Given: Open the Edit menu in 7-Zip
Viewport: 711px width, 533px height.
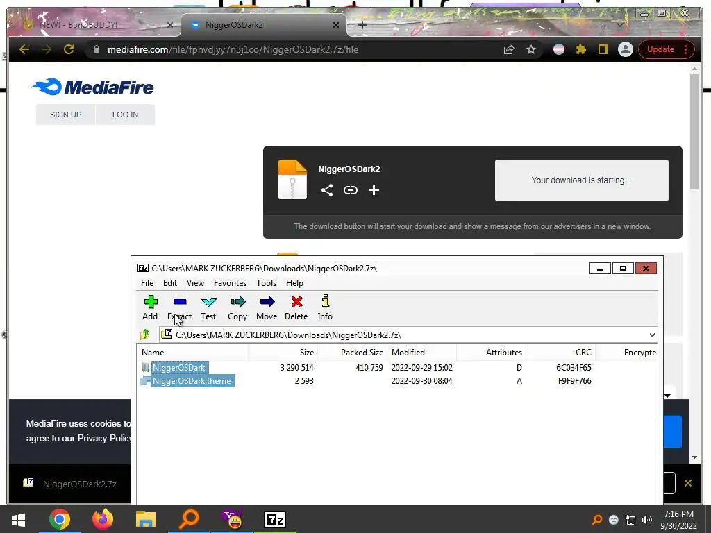Looking at the screenshot, I should (x=170, y=283).
